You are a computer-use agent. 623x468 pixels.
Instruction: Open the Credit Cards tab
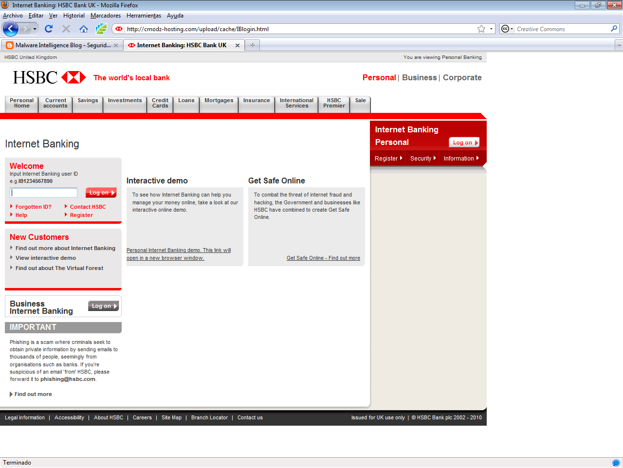pyautogui.click(x=160, y=104)
